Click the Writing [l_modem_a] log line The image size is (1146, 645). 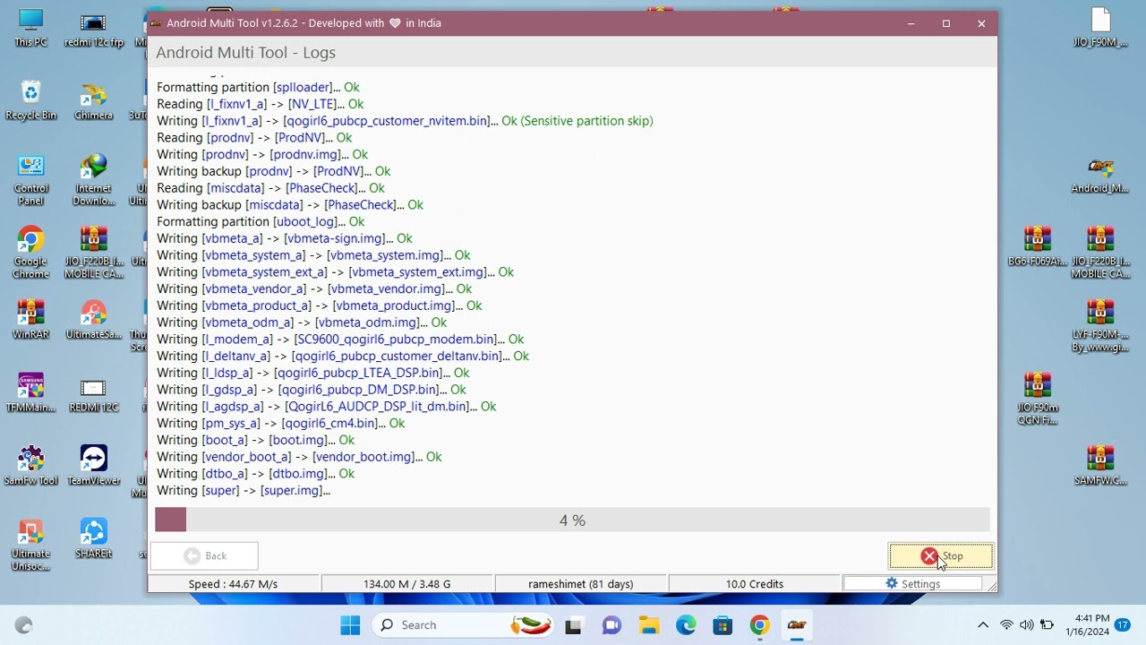340,340
